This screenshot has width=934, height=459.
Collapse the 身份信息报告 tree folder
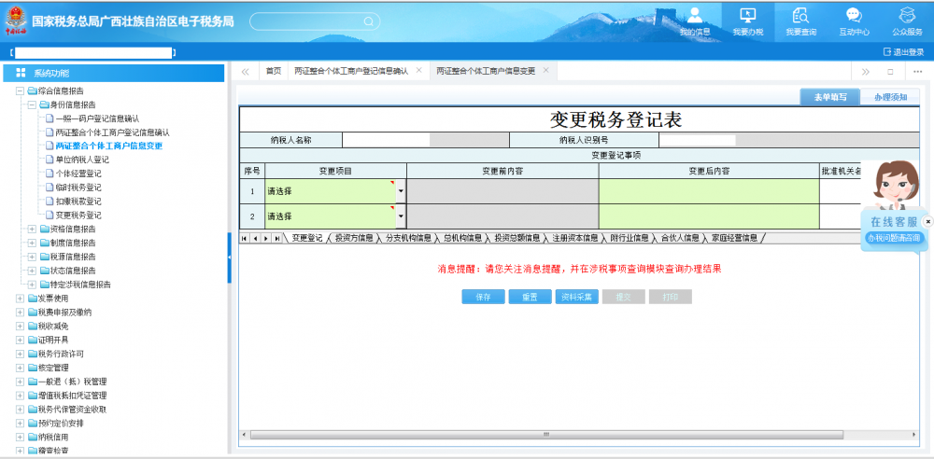pyautogui.click(x=32, y=105)
